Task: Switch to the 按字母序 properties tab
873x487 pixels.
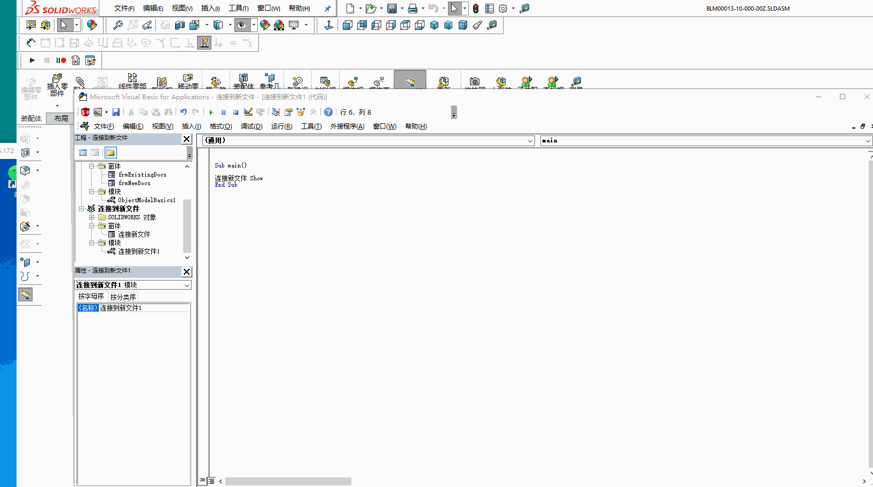Action: click(91, 297)
